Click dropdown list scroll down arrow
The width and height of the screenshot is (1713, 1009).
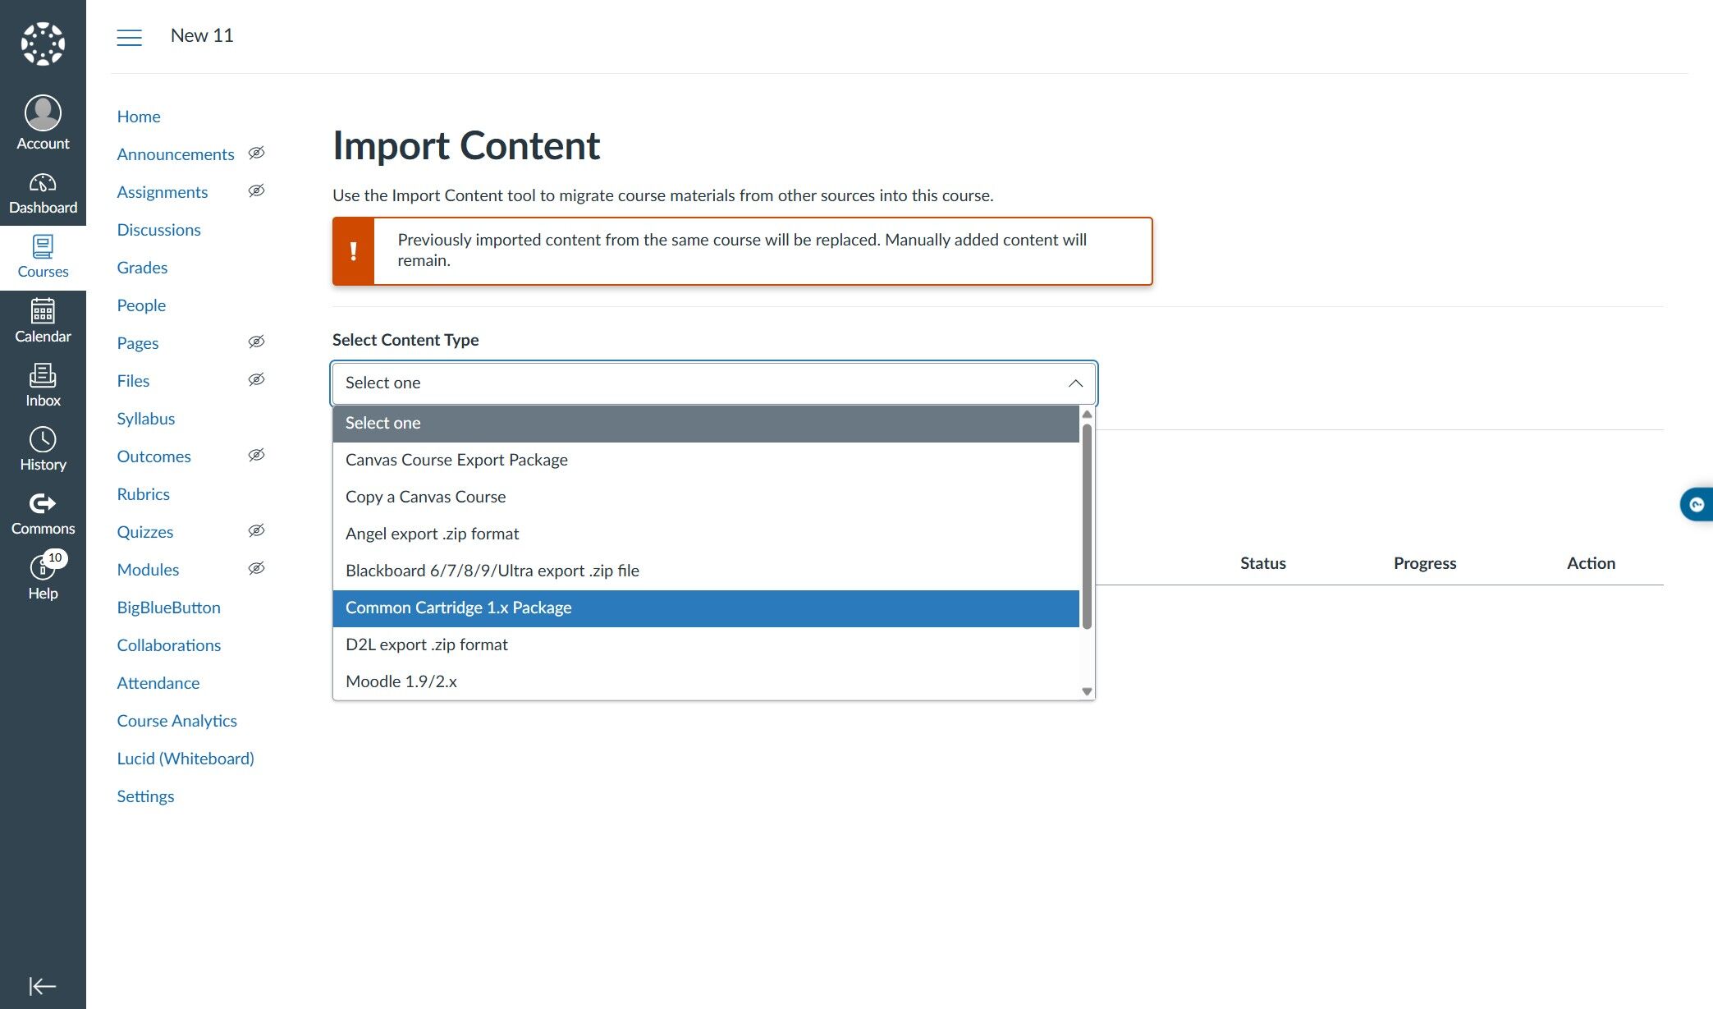(x=1087, y=691)
